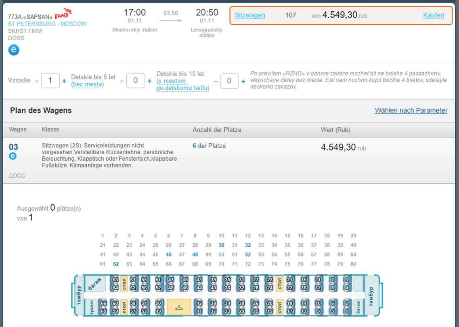Select number 48 in the seat number grid
The image size is (459, 327).
[x=195, y=255]
